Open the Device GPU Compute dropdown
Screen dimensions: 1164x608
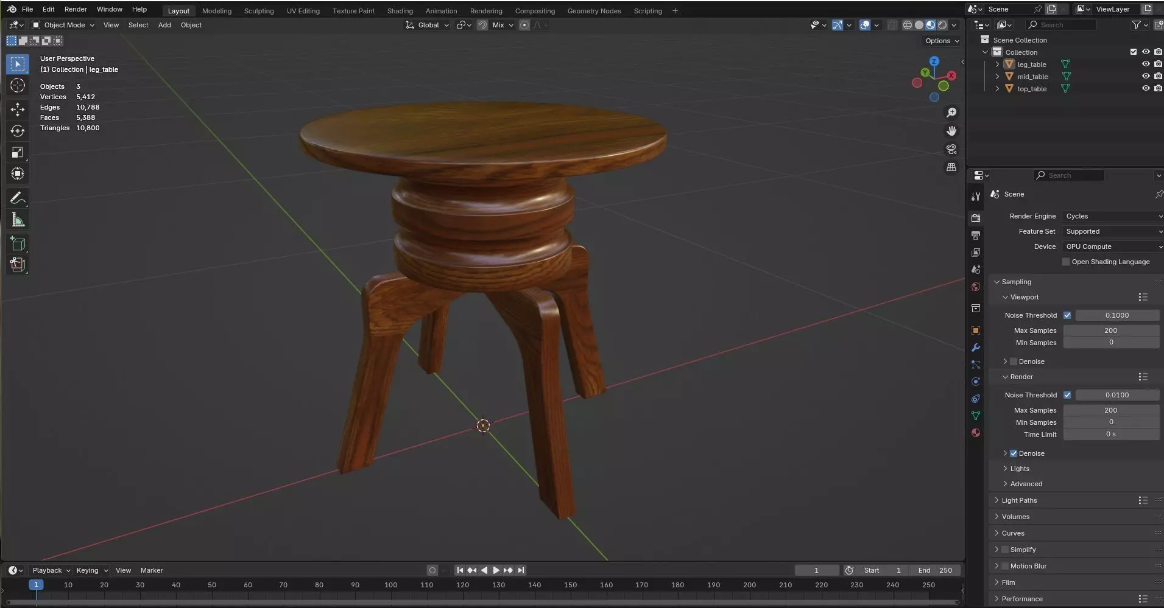click(x=1113, y=246)
